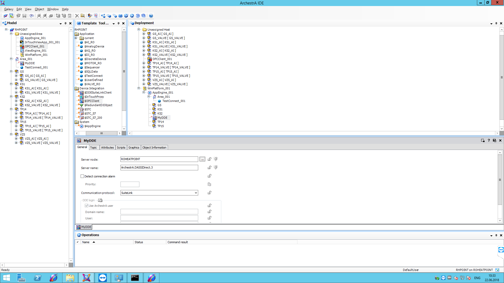This screenshot has width=504, height=283.
Task: Toggle the Use ArchestrA user checkbox
Action: coord(87,206)
